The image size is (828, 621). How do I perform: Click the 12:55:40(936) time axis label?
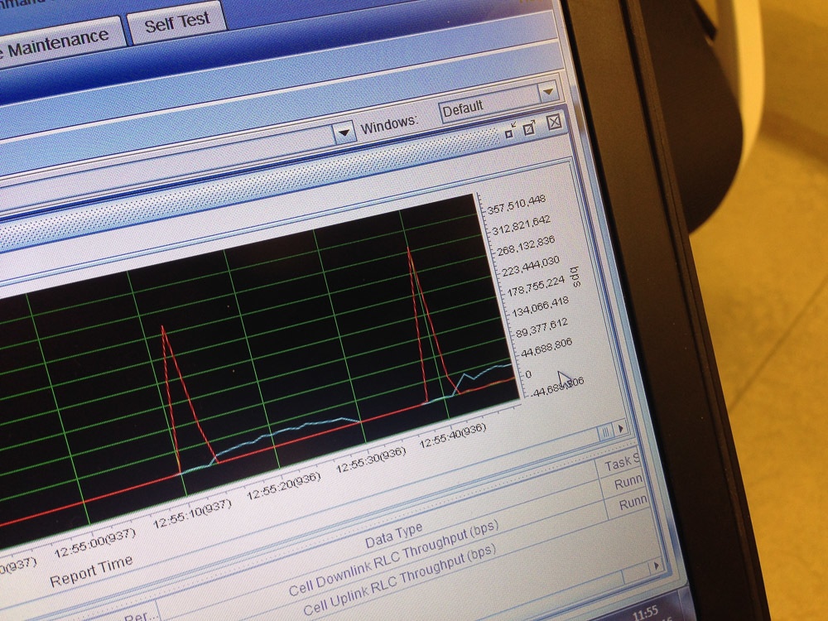453,435
